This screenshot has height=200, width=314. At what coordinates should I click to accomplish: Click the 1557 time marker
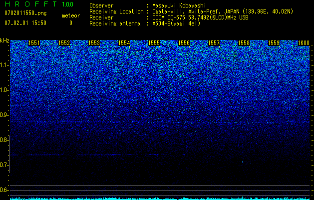(x=214, y=43)
